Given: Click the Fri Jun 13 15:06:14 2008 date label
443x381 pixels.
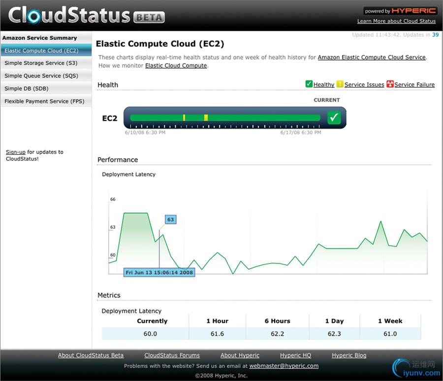Looking at the screenshot, I should point(159,273).
